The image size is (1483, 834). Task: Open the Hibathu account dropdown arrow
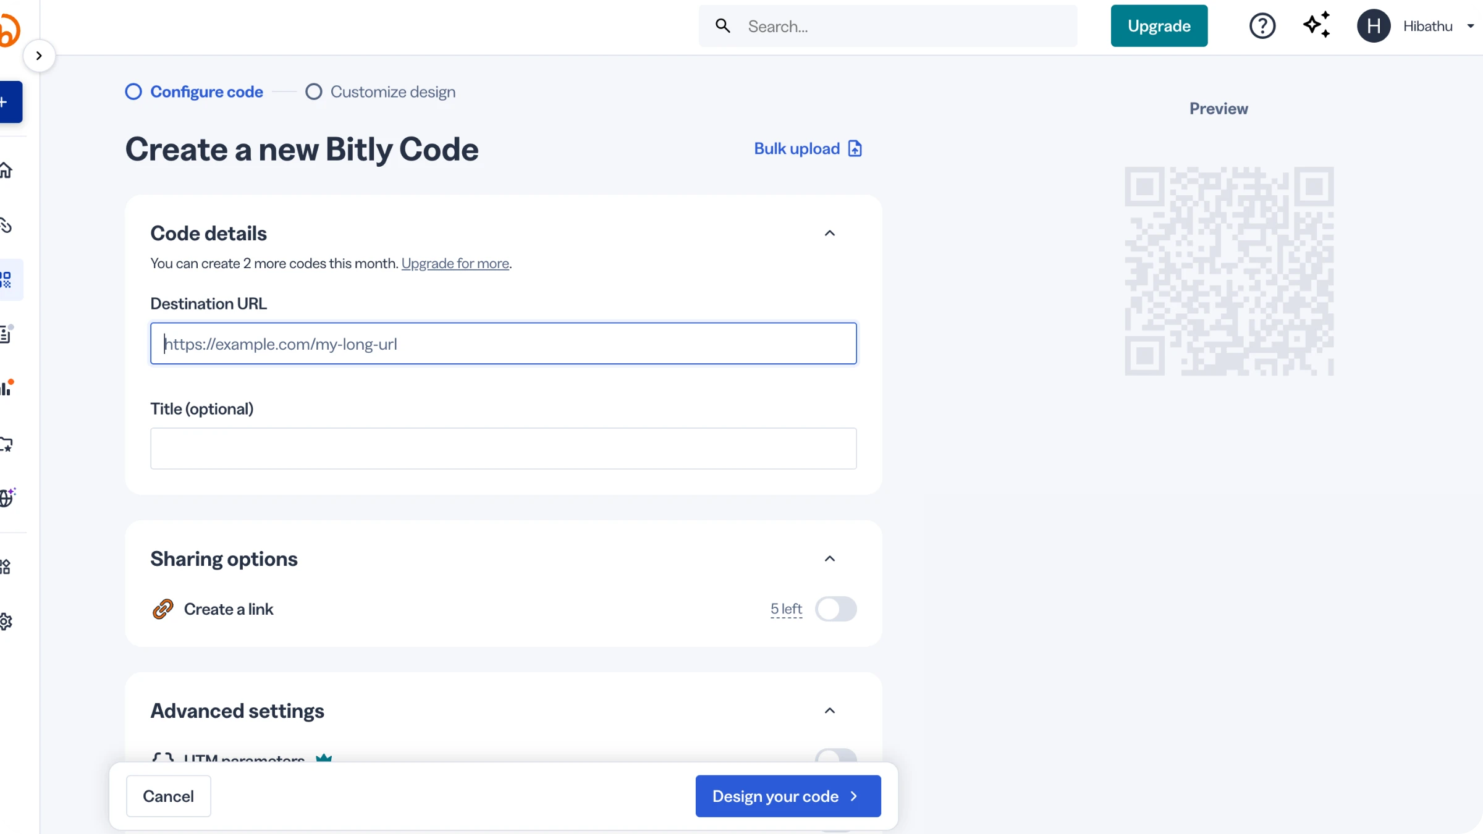point(1471,26)
